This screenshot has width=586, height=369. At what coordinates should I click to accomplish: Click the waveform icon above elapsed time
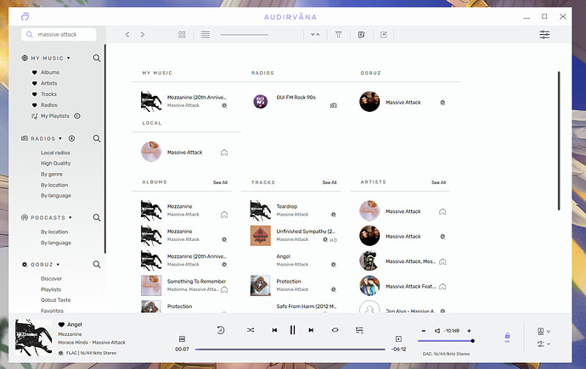click(182, 338)
